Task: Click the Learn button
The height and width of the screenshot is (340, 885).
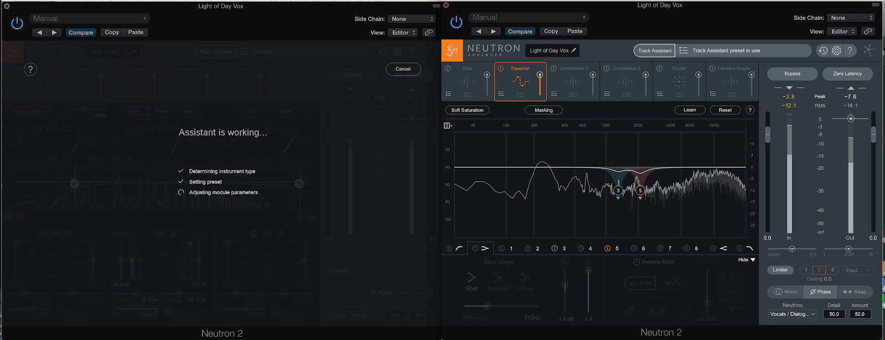Action: click(690, 110)
